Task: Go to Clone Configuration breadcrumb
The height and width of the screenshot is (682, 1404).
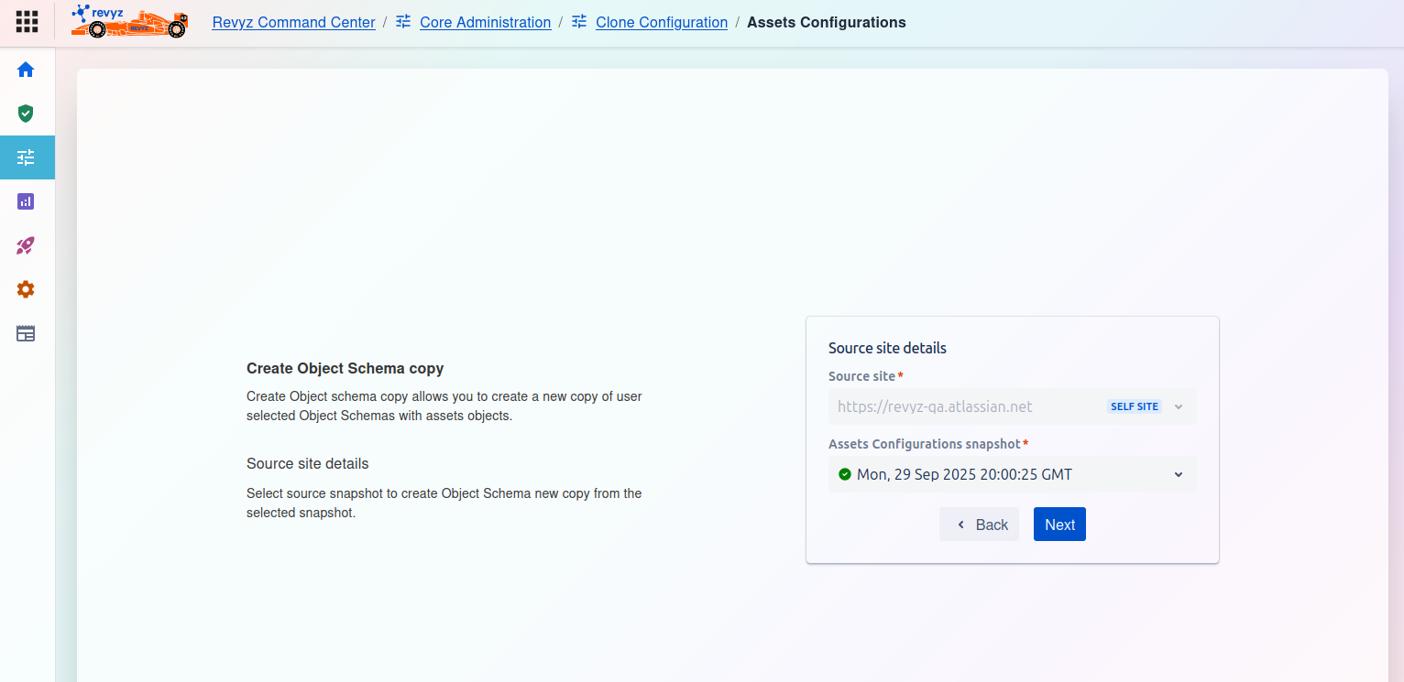Action: (x=661, y=22)
